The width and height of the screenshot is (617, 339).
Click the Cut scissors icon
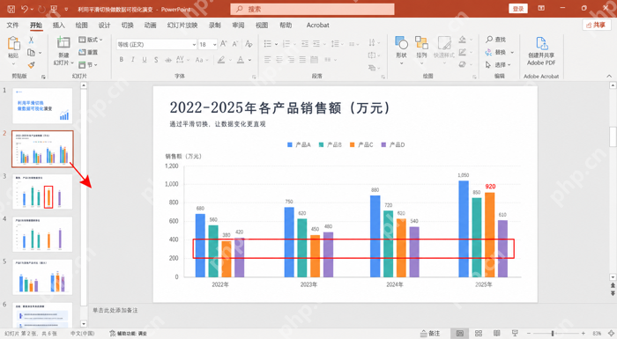(31, 41)
